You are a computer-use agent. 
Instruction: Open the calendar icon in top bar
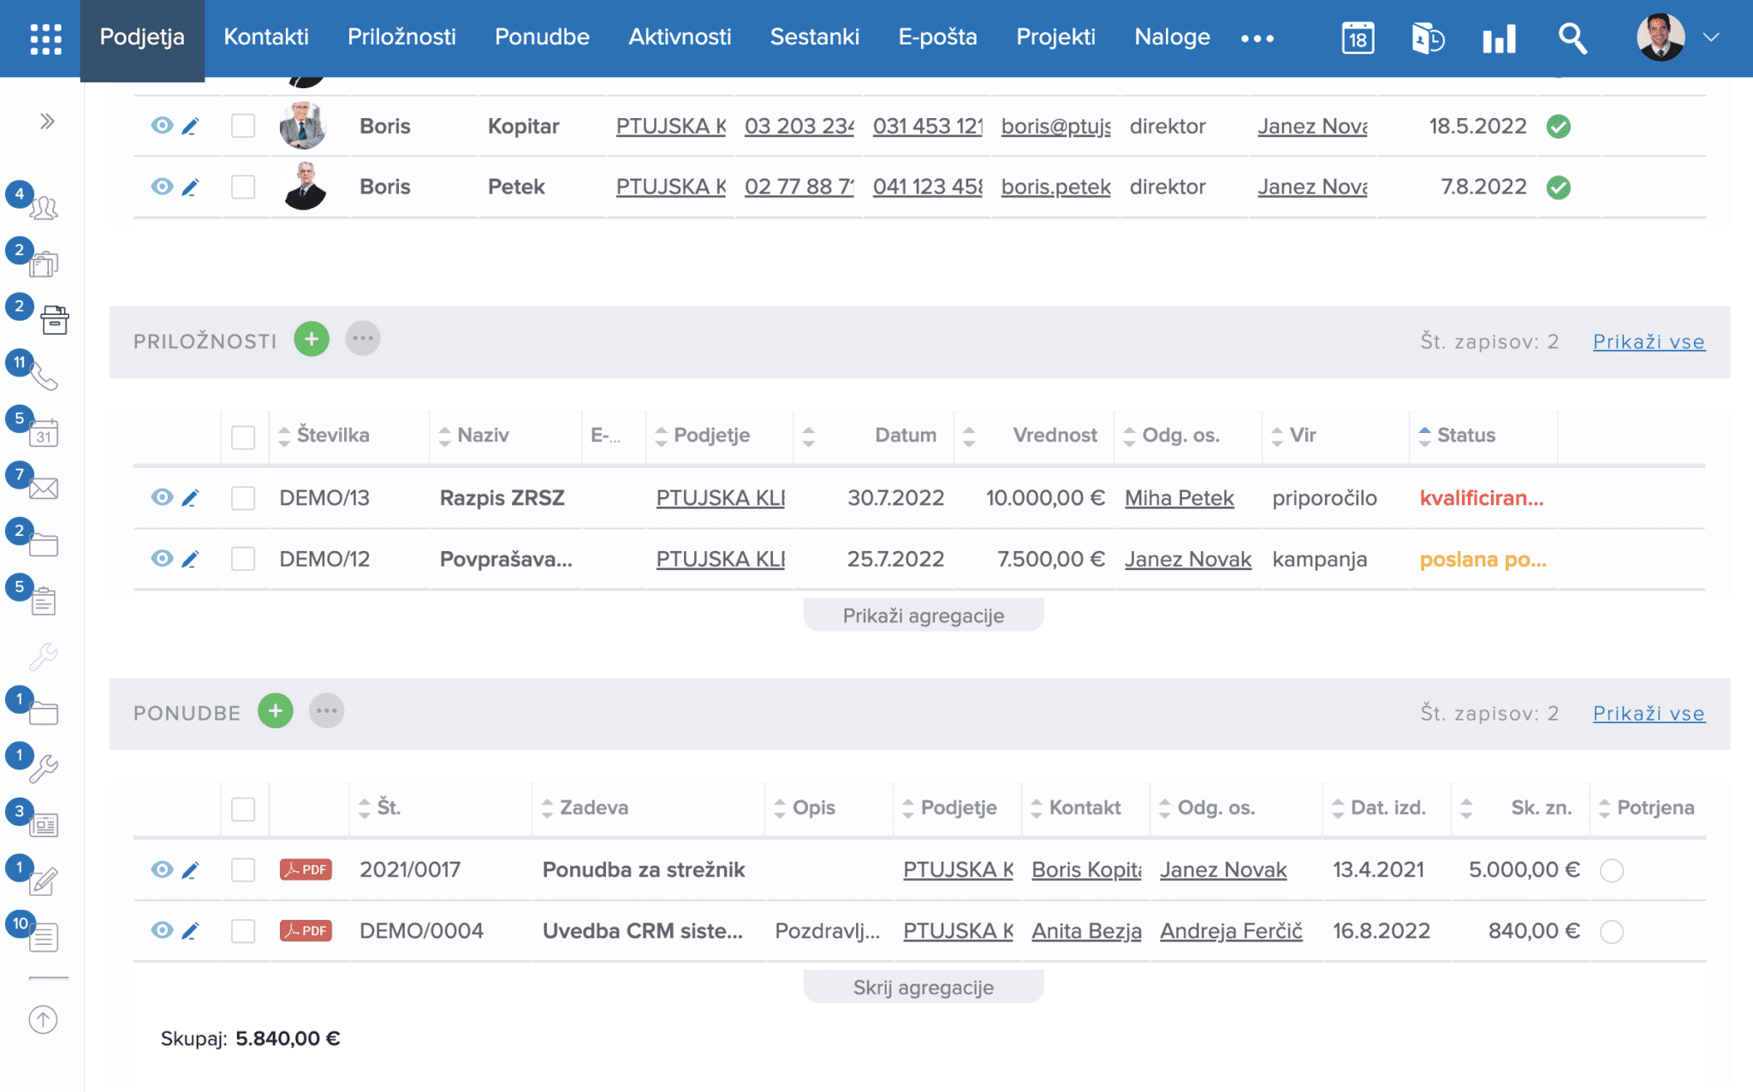[x=1358, y=38]
